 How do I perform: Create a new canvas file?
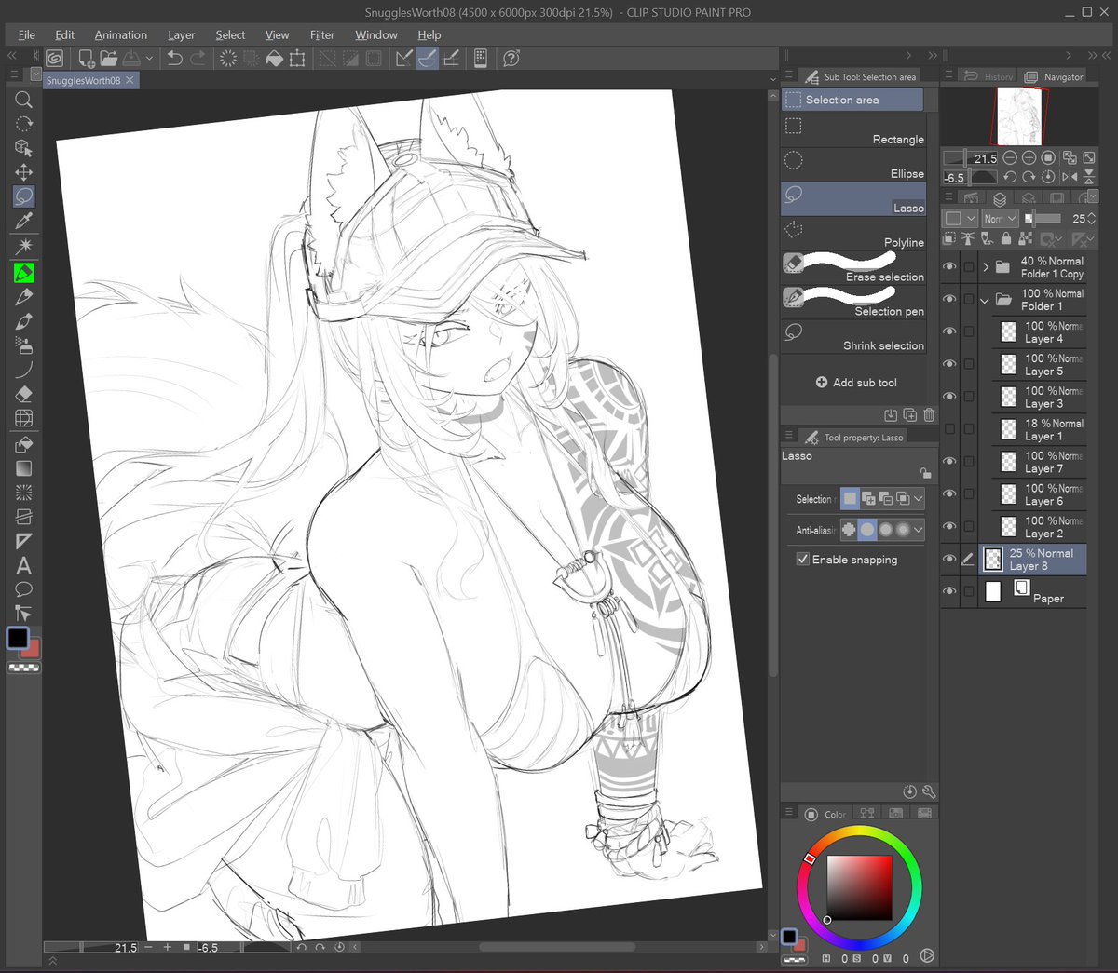click(87, 59)
